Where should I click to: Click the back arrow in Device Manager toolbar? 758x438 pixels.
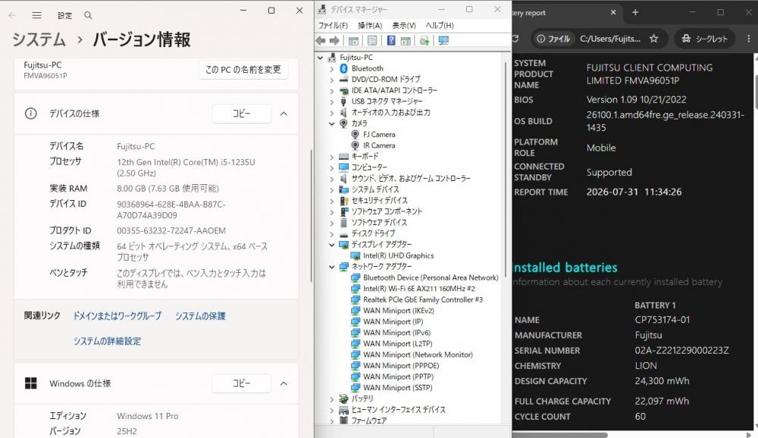point(321,41)
